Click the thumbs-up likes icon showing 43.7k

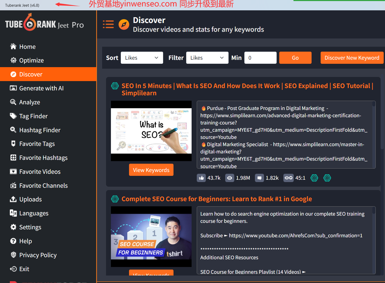click(201, 178)
